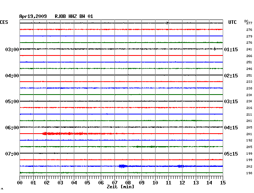Select the UTC column header
This screenshot has height=193, width=254.
(232, 22)
